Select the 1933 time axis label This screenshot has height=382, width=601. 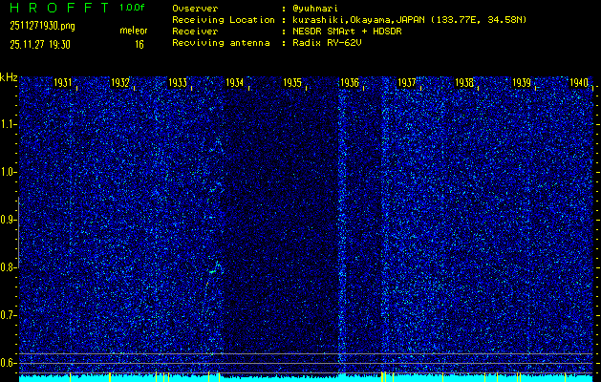178,83
